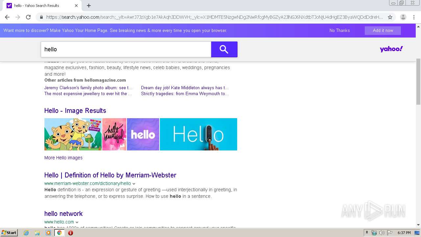Open the cartoon tigers image thumbnail
This screenshot has width=421, height=237.
coord(73,134)
